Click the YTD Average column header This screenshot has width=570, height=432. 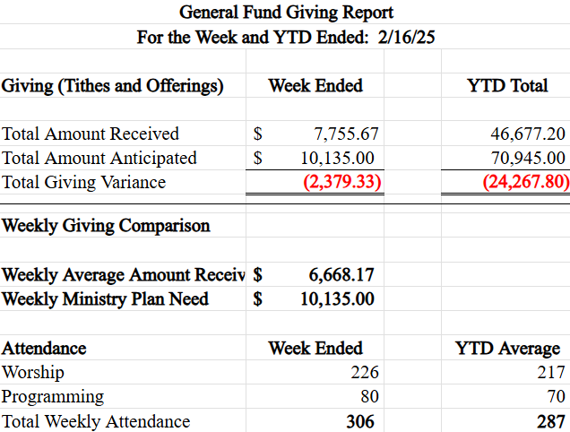pos(507,348)
